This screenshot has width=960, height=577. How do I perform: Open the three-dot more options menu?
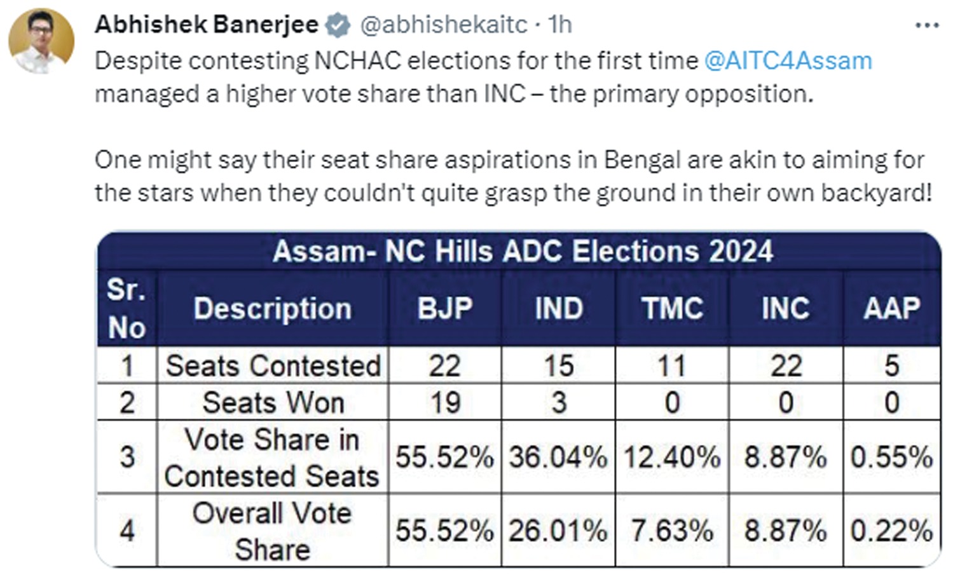tap(926, 26)
